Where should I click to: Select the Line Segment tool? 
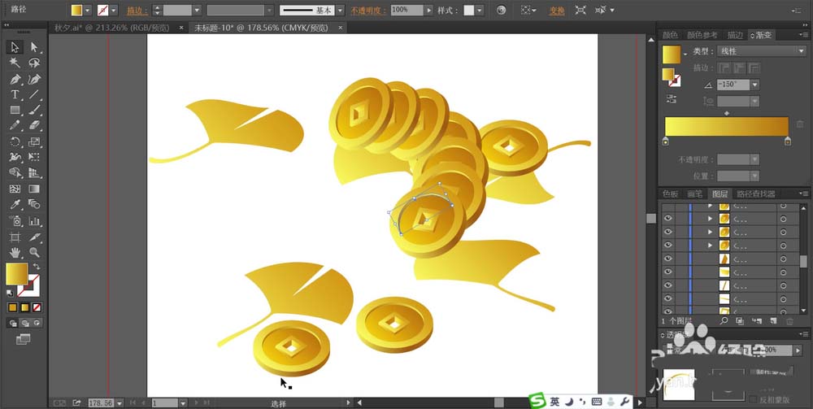tap(34, 94)
